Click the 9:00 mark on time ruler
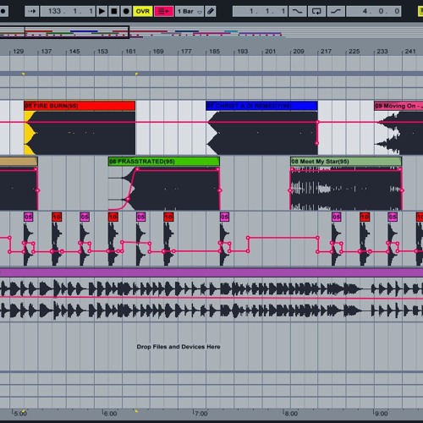This screenshot has height=423, width=423. [381, 414]
